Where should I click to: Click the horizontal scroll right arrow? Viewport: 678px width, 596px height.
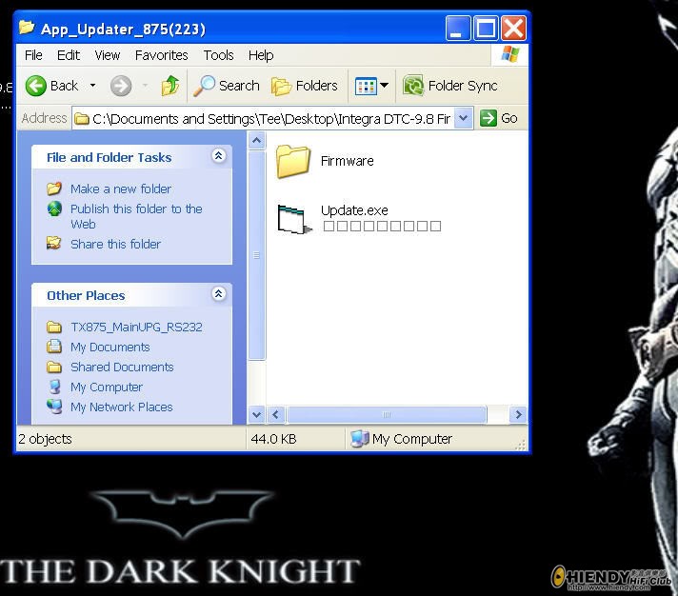pos(518,415)
